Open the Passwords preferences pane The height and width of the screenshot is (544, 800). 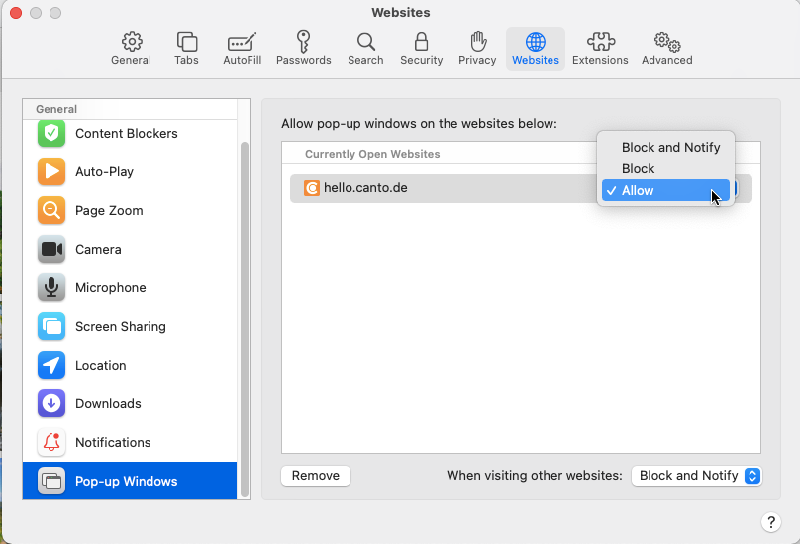(304, 49)
